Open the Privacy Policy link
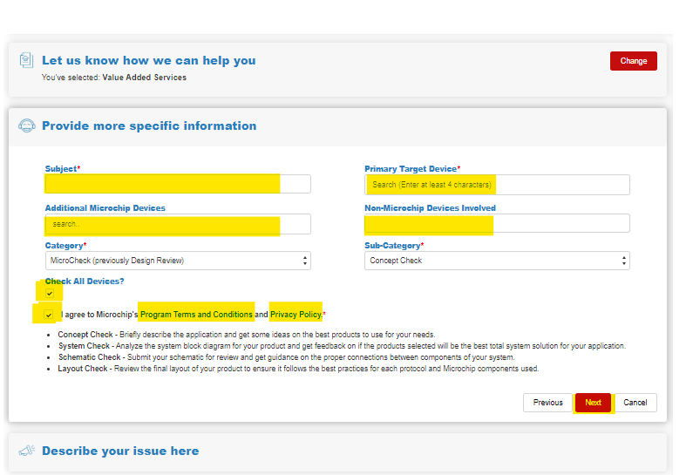Image resolution: width=693 pixels, height=475 pixels. coord(296,315)
